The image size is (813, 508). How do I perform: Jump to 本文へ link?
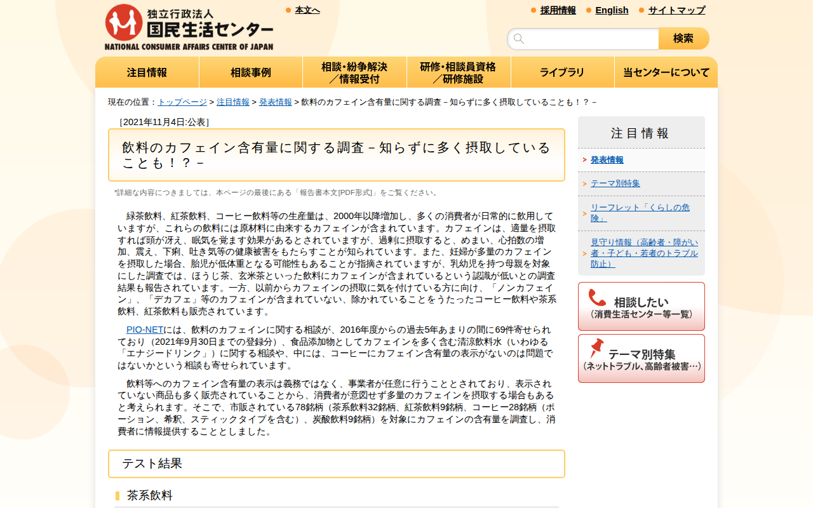coord(307,10)
